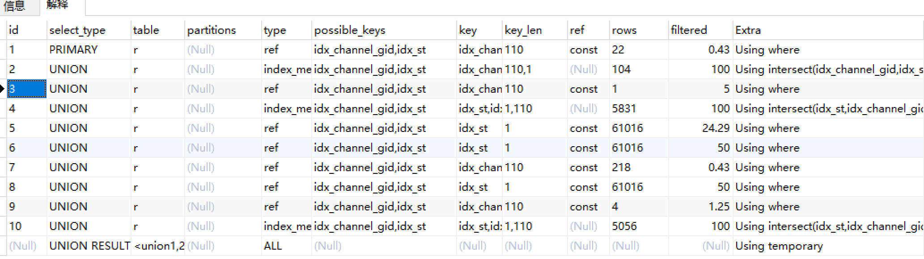Select the highlighted id 3 cell
The image size is (924, 259).
(x=27, y=89)
